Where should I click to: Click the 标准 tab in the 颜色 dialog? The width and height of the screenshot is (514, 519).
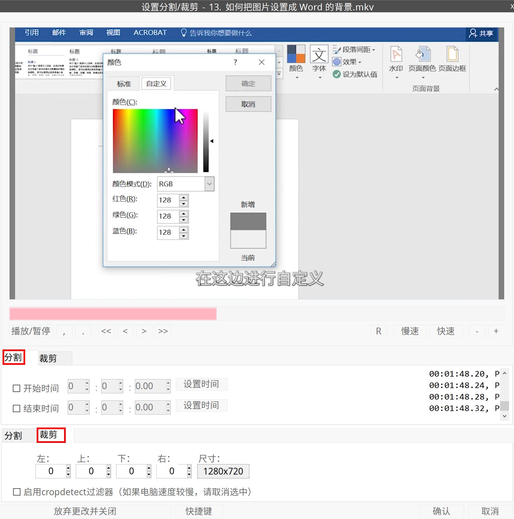tap(124, 84)
